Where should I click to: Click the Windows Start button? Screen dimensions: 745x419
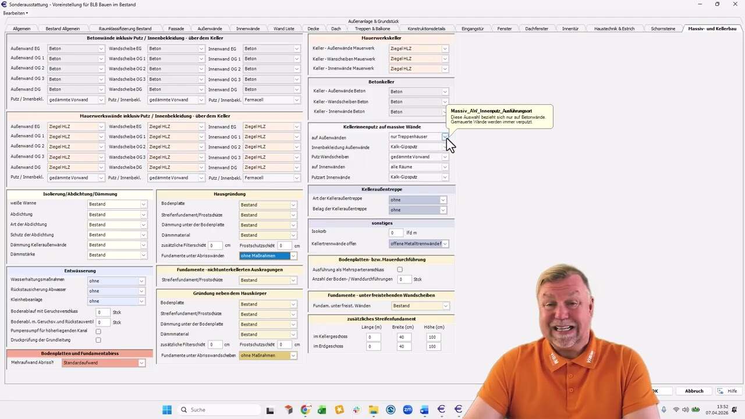point(167,410)
